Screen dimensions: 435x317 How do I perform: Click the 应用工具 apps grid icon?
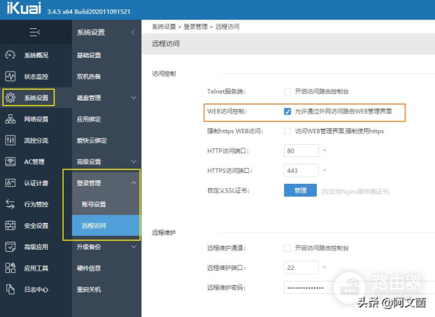coord(10,268)
